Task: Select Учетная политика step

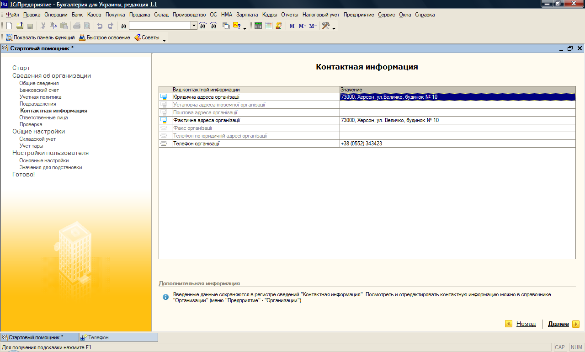Action: pos(40,97)
